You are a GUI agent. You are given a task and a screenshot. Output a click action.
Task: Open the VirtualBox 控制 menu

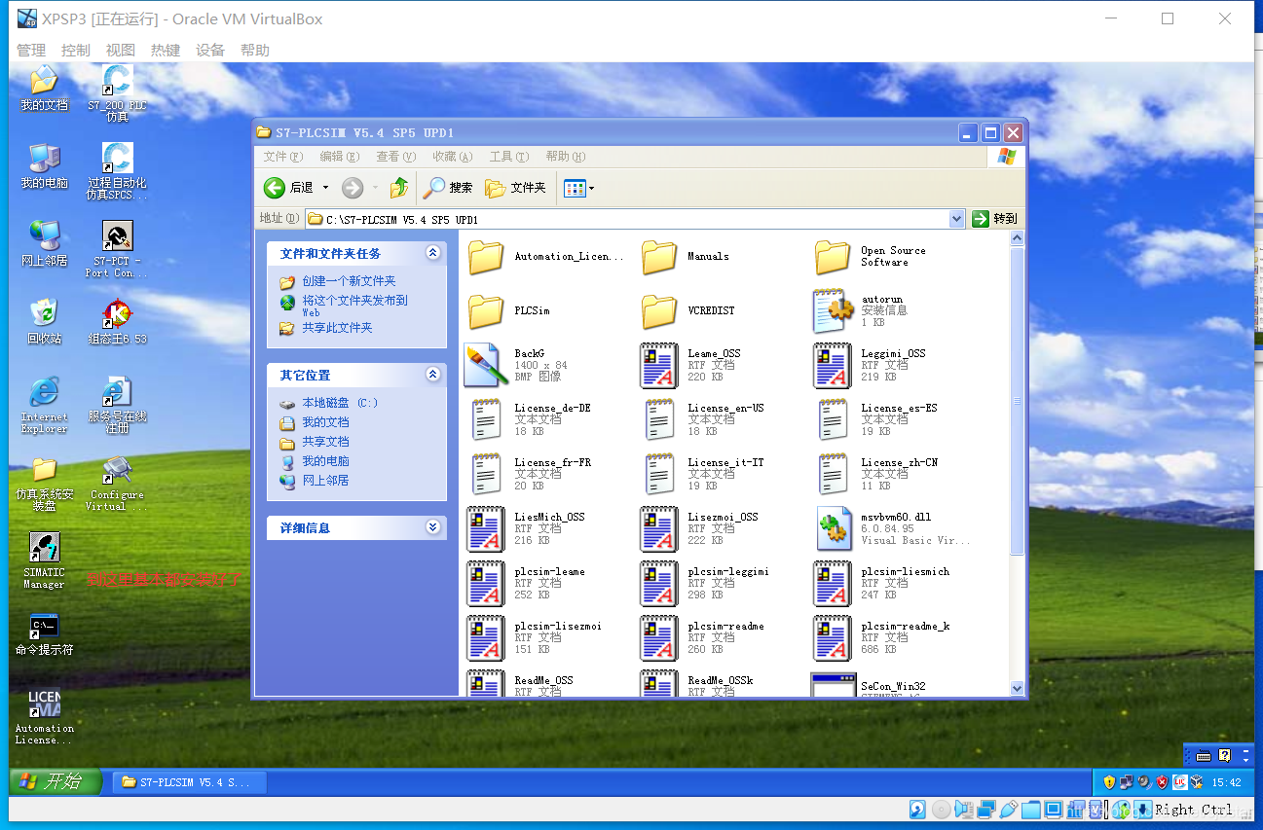tap(75, 50)
